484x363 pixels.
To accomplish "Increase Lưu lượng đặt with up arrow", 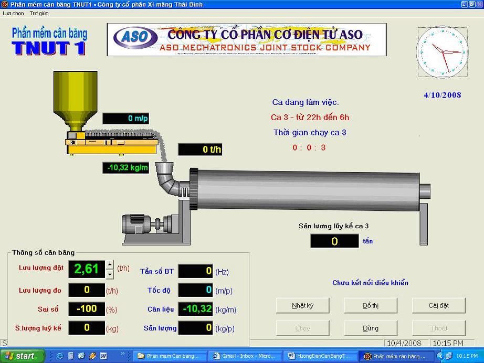I will pyautogui.click(x=110, y=265).
